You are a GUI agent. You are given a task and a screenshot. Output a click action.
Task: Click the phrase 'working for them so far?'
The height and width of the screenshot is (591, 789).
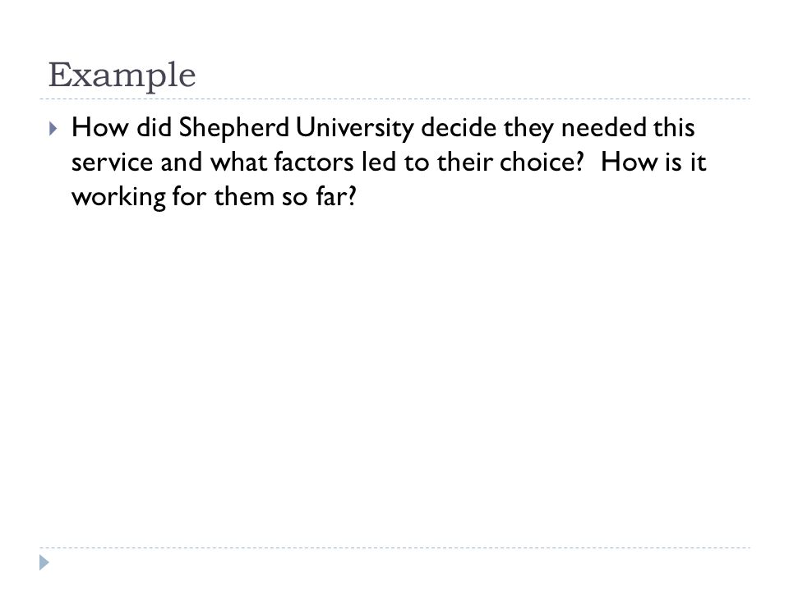pyautogui.click(x=214, y=197)
